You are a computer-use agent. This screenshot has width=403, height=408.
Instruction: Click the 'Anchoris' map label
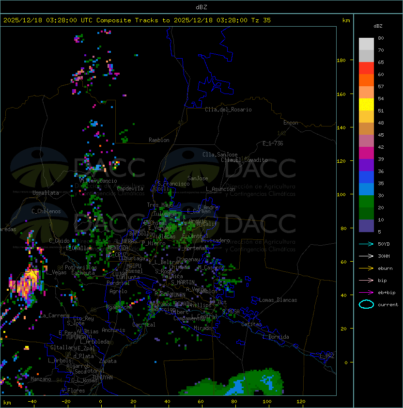[x=113, y=330]
